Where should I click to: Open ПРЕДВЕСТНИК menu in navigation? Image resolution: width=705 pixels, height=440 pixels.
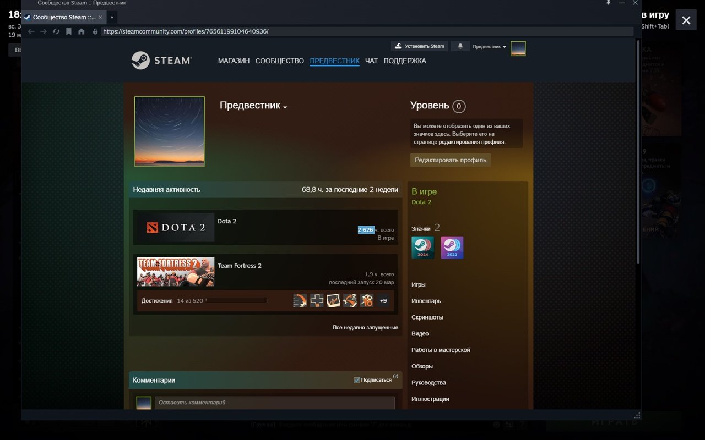334,61
